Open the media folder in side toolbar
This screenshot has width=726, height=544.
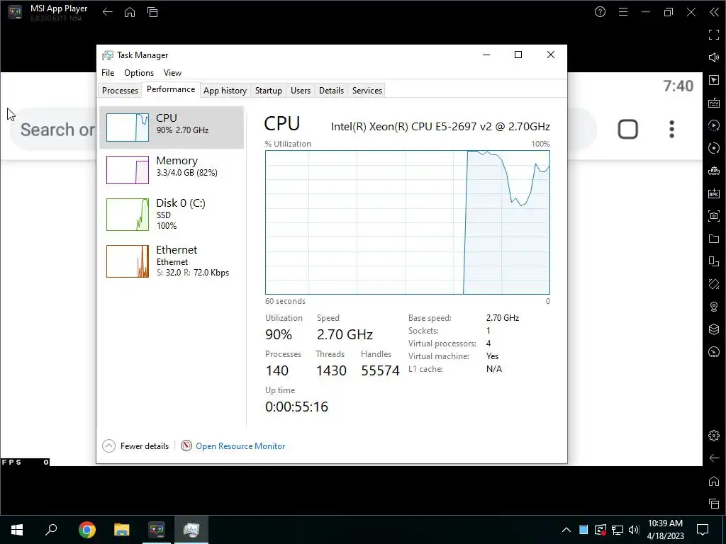[714, 239]
